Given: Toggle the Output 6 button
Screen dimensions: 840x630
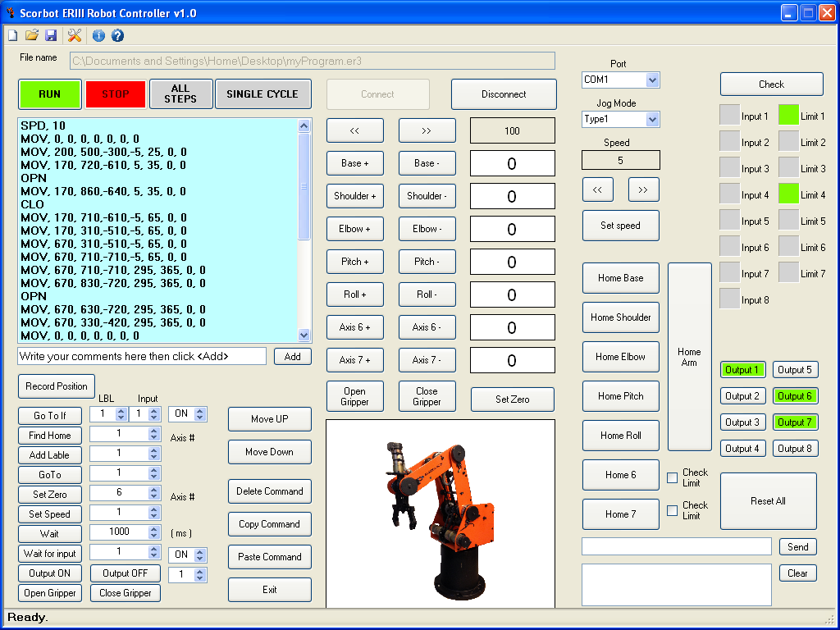Looking at the screenshot, I should [x=795, y=396].
